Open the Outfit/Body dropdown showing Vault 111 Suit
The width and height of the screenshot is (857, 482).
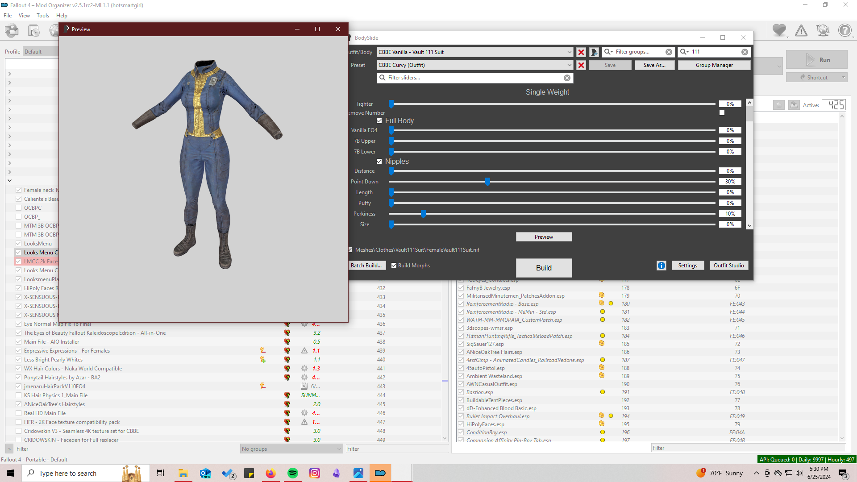click(475, 52)
